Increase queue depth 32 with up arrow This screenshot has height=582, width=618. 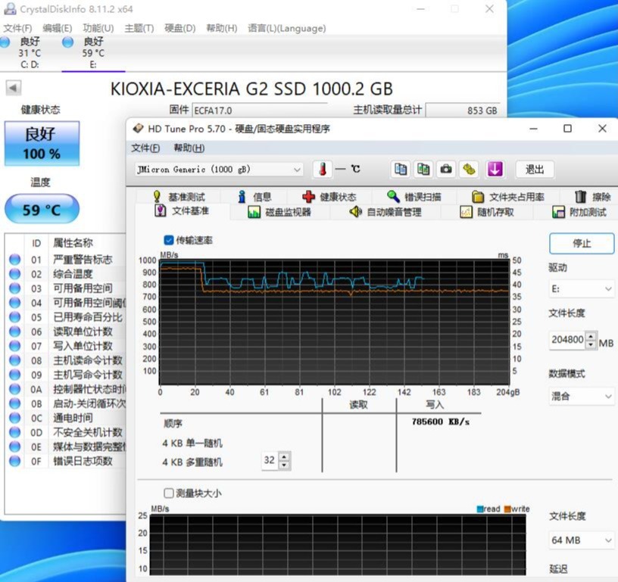click(284, 456)
